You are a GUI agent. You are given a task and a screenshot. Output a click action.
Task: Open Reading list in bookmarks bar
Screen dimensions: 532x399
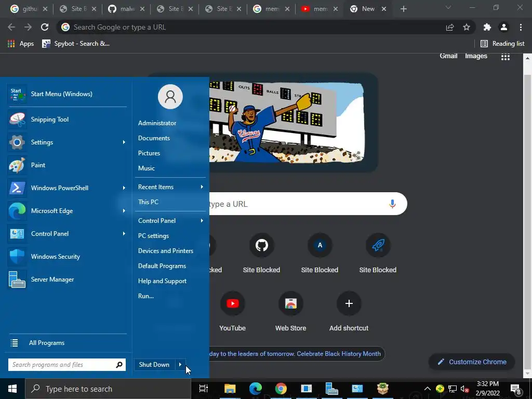[502, 44]
